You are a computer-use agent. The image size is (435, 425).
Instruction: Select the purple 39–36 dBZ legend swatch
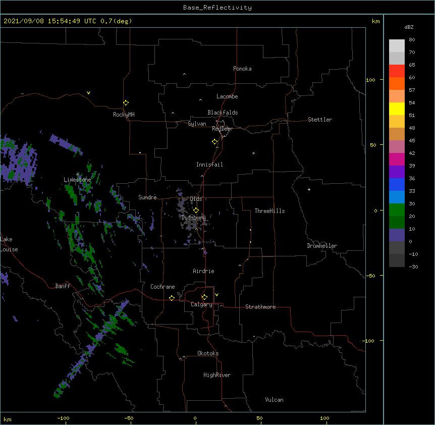(397, 172)
